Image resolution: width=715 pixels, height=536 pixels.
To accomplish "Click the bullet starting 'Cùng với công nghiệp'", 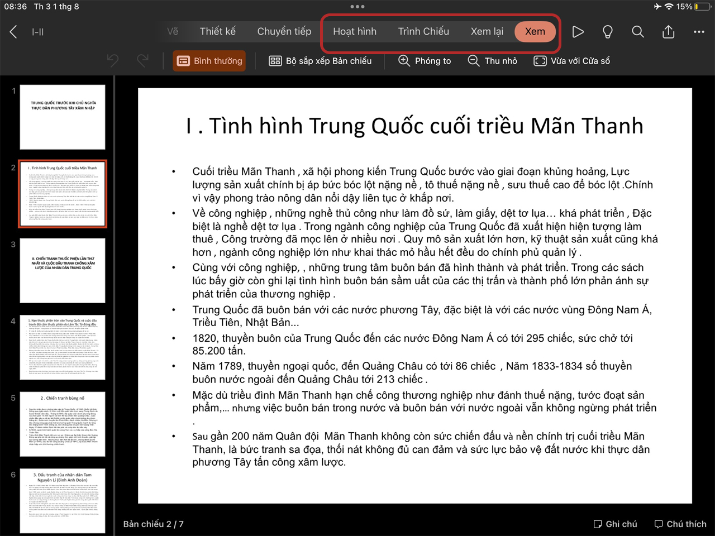I will coord(420,280).
